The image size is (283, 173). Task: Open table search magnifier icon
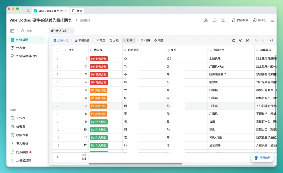[272, 40]
